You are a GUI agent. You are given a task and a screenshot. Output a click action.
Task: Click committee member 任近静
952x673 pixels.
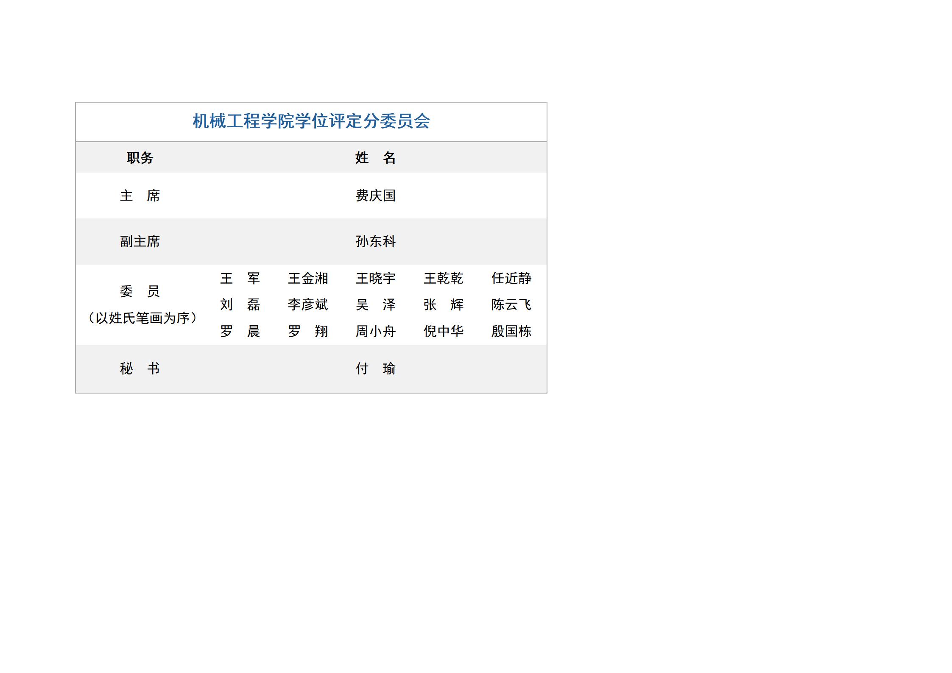(511, 278)
